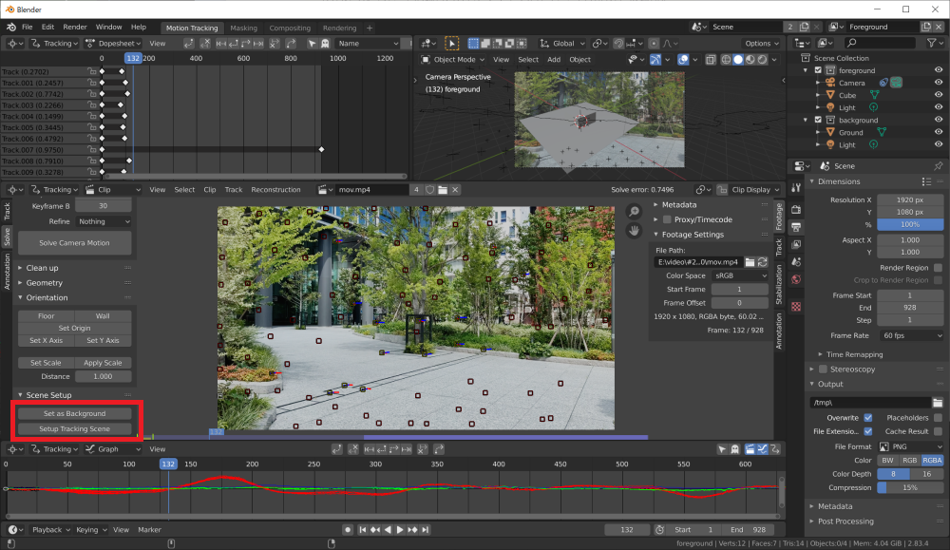Click the Setup Tracking Scene button
Viewport: 950px width, 550px height.
(x=75, y=428)
